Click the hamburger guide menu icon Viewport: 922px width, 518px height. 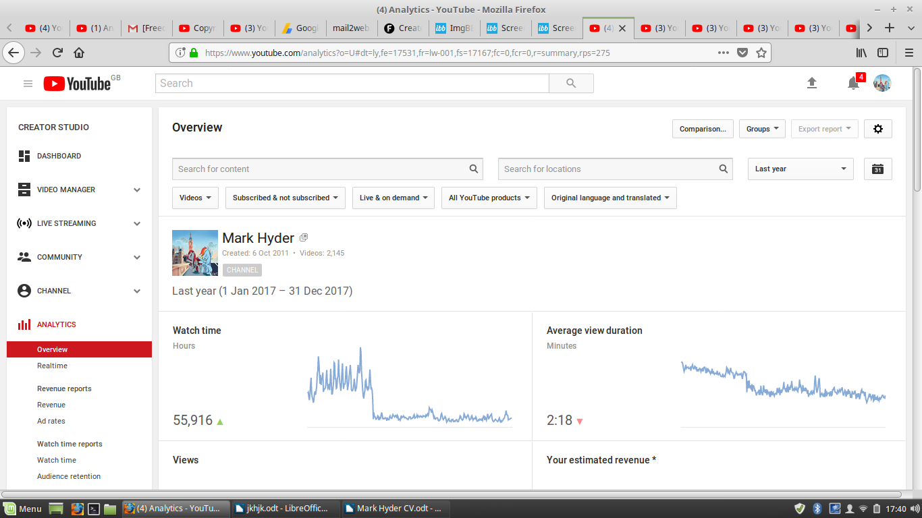28,84
